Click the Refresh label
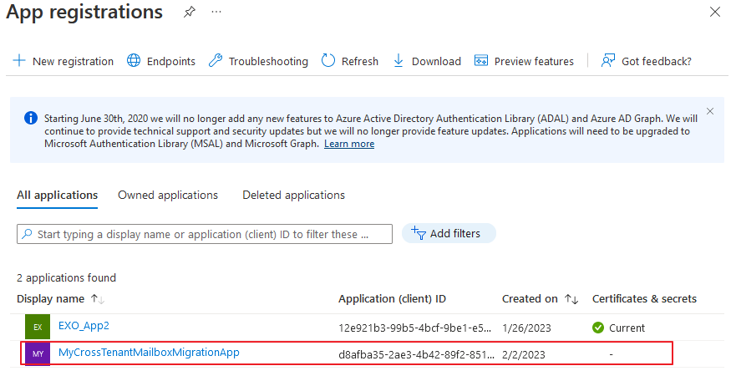Screen dimensions: 731x371 point(360,61)
